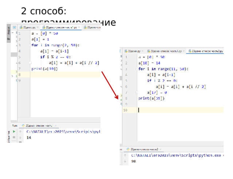Select the 23демо-список-часть2 run tab
This screenshot has width=233, height=179.
(144, 149)
